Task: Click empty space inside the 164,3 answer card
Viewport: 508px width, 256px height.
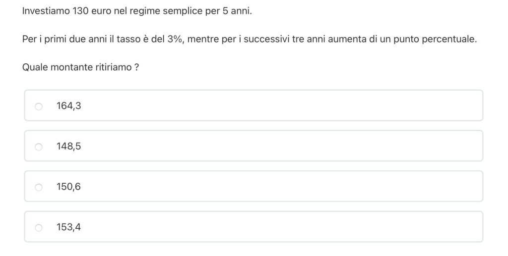Action: (x=278, y=105)
